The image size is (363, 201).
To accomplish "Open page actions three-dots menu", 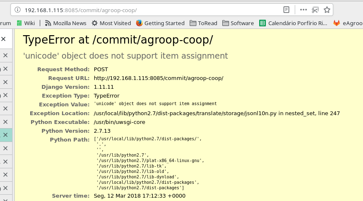I will (x=303, y=10).
